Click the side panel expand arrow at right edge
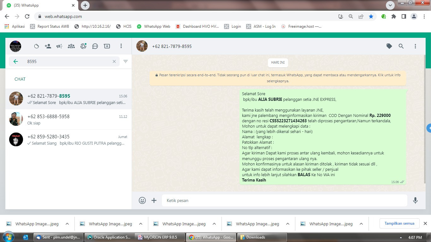The width and height of the screenshot is (431, 242). 428,128
